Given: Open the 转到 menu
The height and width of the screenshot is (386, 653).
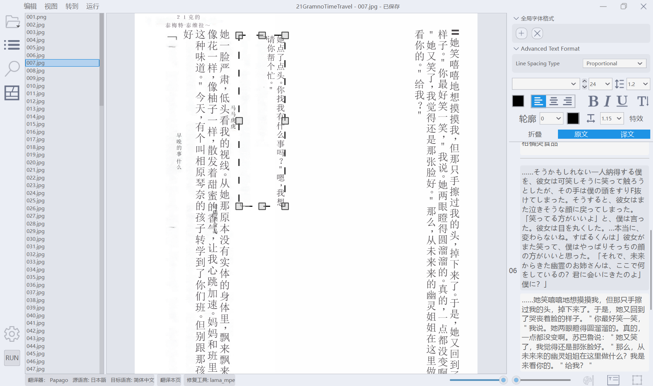Looking at the screenshot, I should [x=72, y=6].
